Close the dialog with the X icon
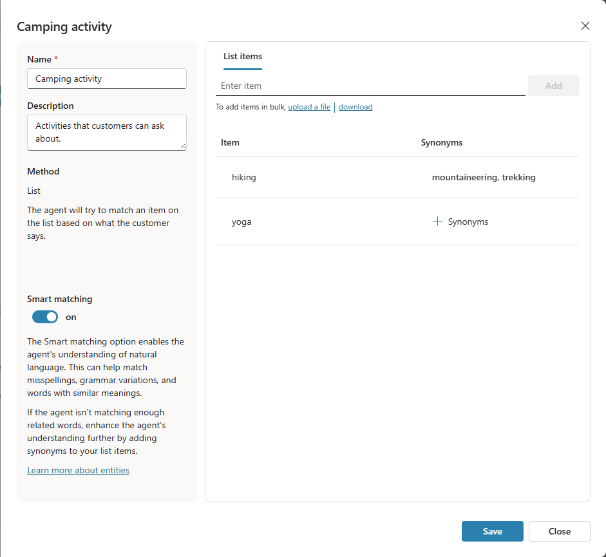606x557 pixels. (585, 26)
